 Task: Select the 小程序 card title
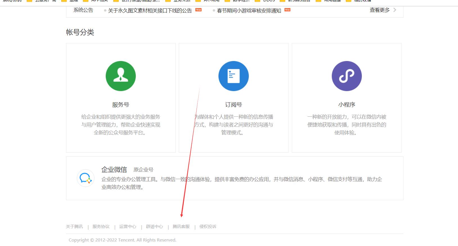[x=347, y=105]
